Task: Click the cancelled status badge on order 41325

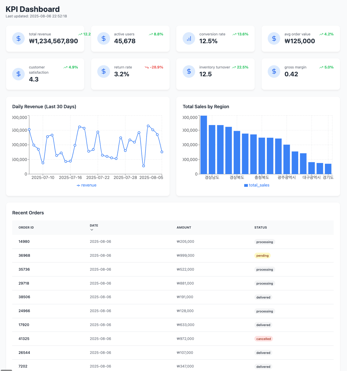Action: point(263,339)
